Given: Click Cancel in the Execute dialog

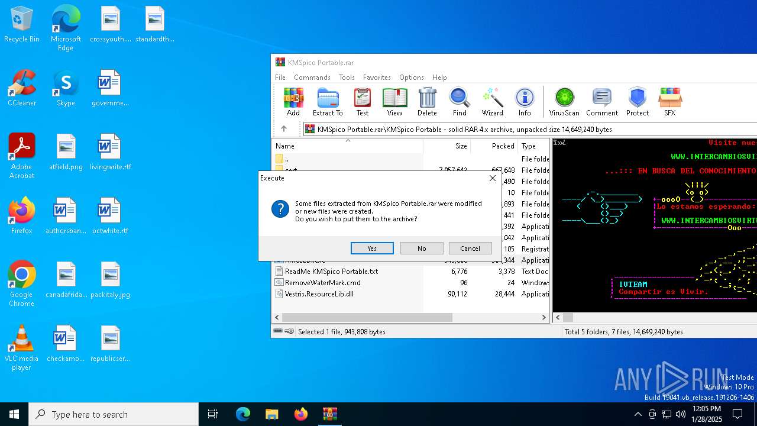Looking at the screenshot, I should click(470, 248).
